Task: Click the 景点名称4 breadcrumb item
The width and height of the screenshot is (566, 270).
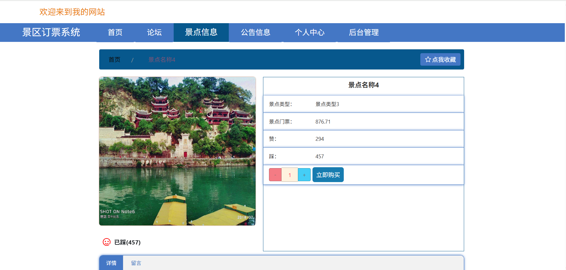Action: [x=162, y=60]
